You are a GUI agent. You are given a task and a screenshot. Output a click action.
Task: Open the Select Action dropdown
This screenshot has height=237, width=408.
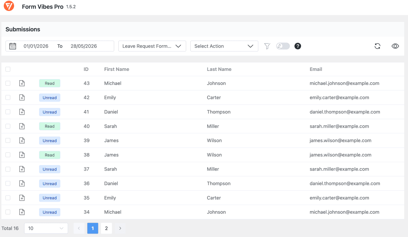point(224,46)
